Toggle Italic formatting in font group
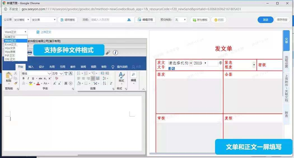294x158 pixels. [28, 78]
